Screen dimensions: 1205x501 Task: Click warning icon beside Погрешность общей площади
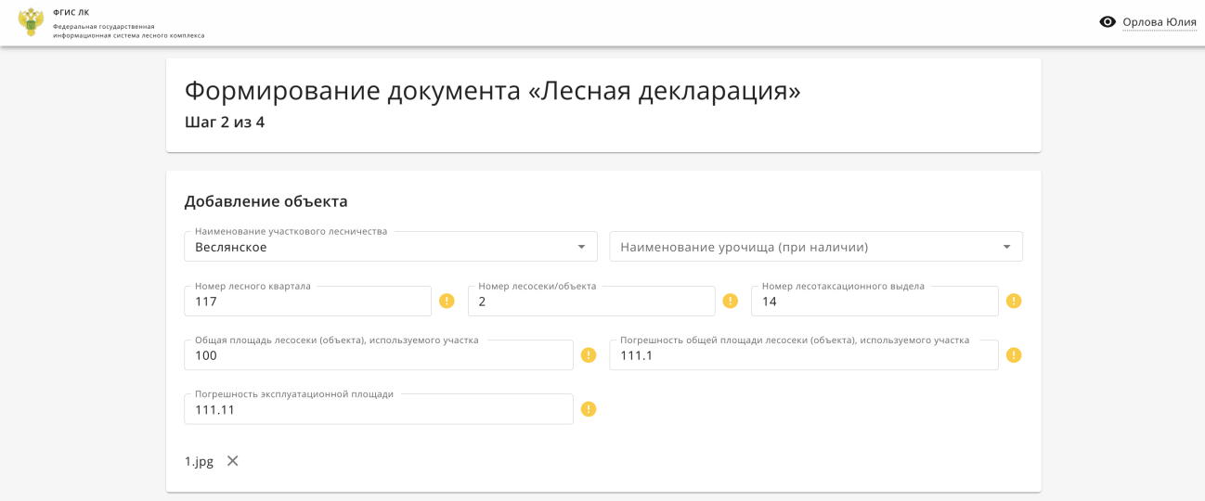click(1014, 354)
